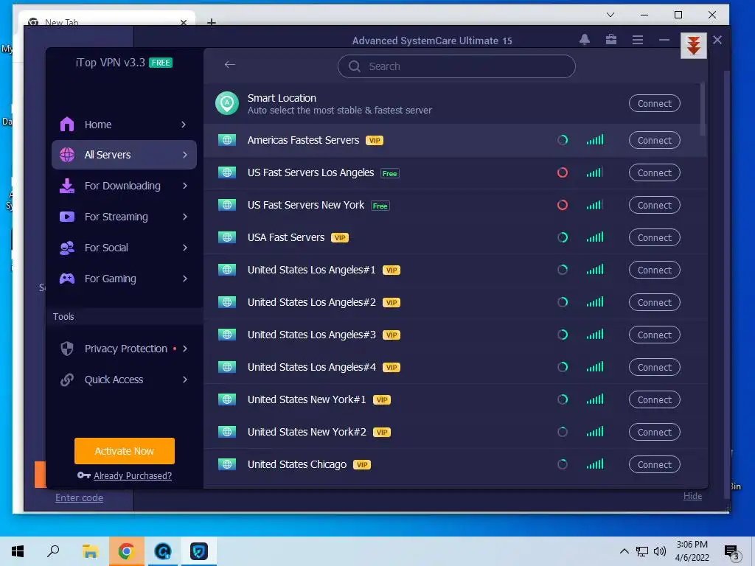Select All Servers in the sidebar
Screen dimensions: 755x566
124,155
